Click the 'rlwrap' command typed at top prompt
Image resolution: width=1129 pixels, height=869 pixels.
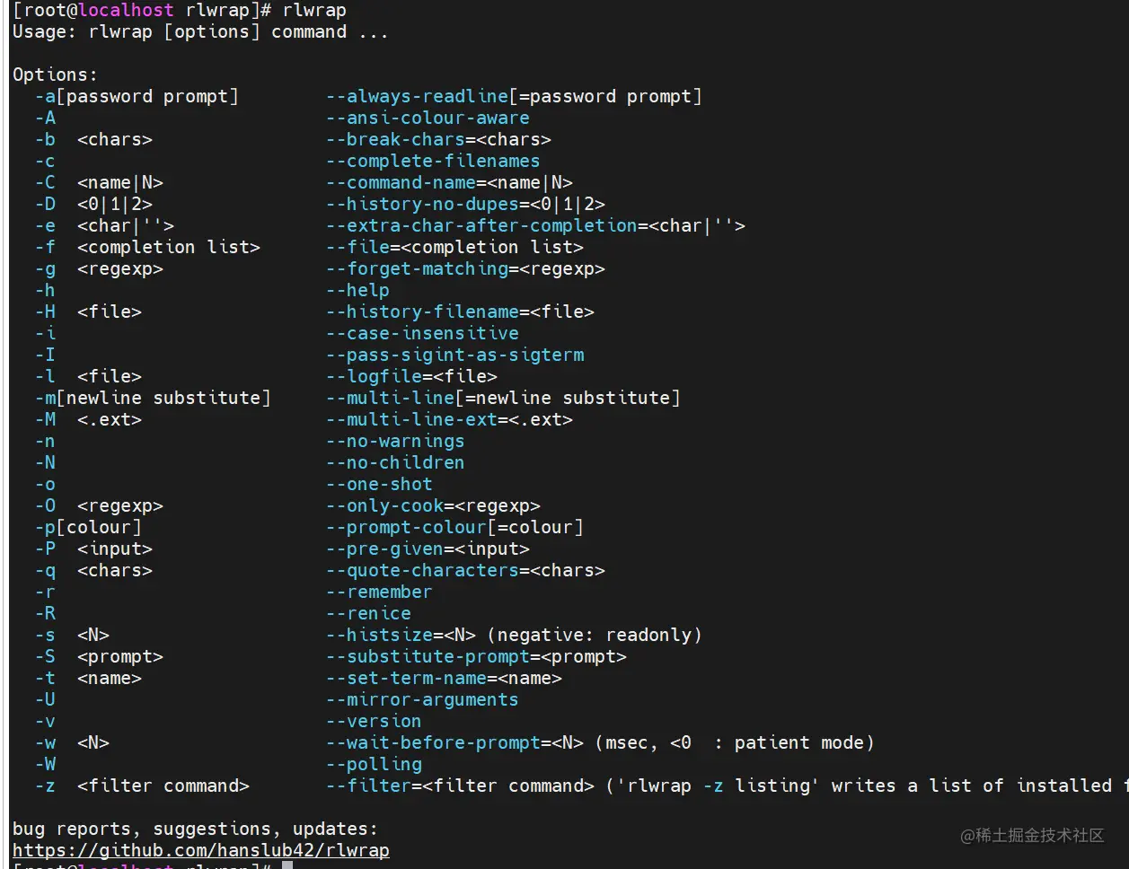click(x=314, y=10)
